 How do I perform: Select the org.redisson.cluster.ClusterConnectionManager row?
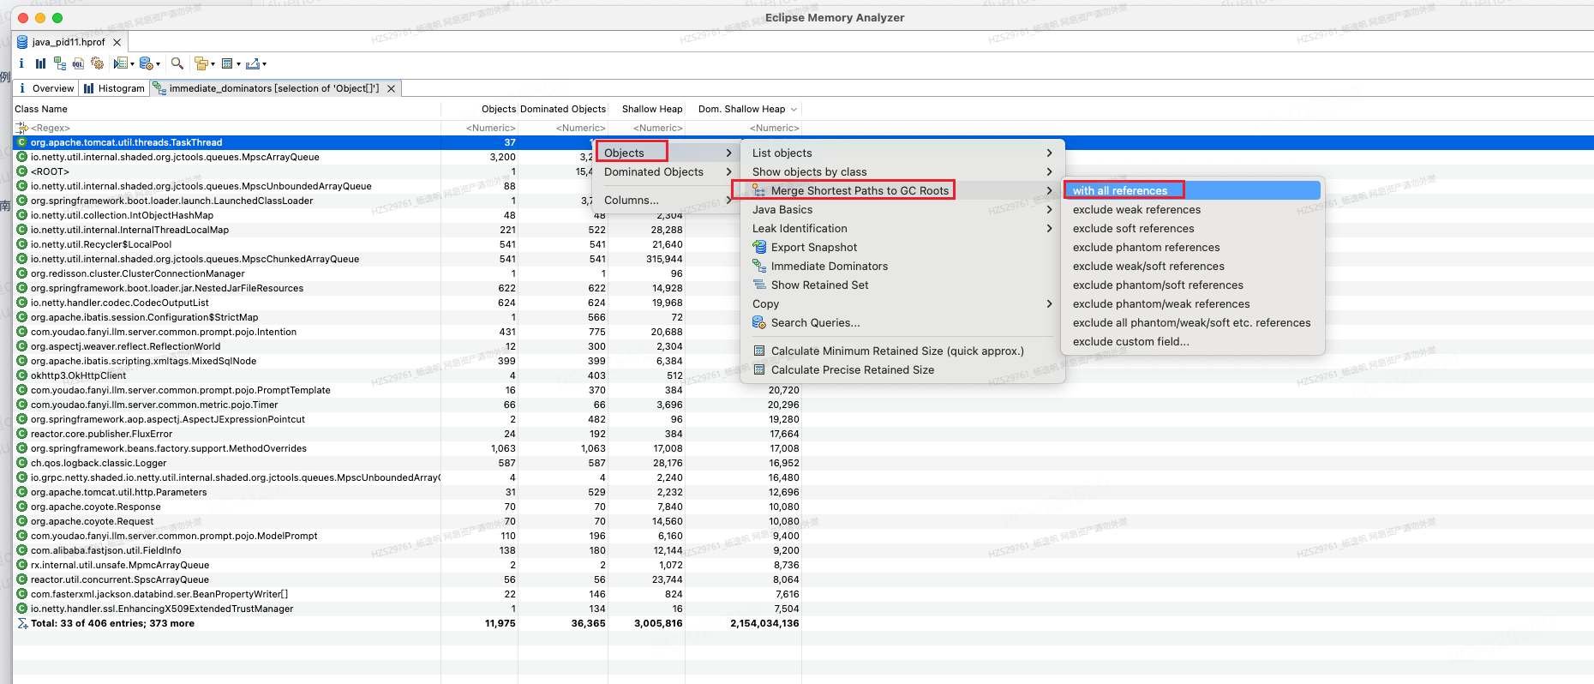pos(407,273)
